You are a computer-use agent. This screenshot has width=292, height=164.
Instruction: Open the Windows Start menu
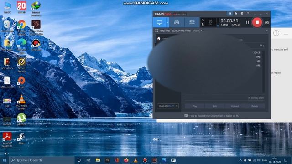[x=5, y=160]
